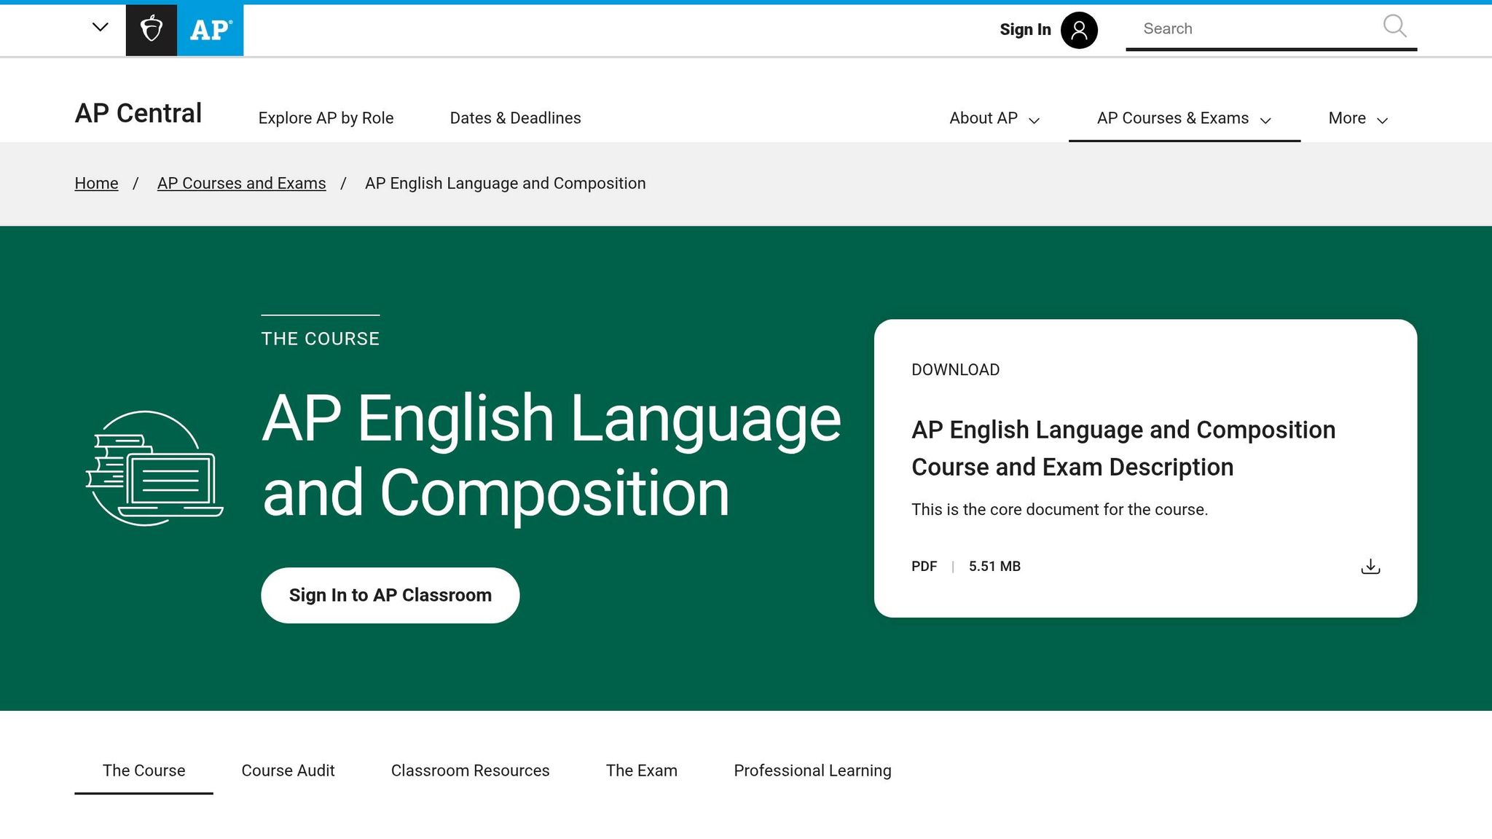Viewport: 1492px width, 839px height.
Task: Click the Sign In text link
Action: coord(1025,30)
